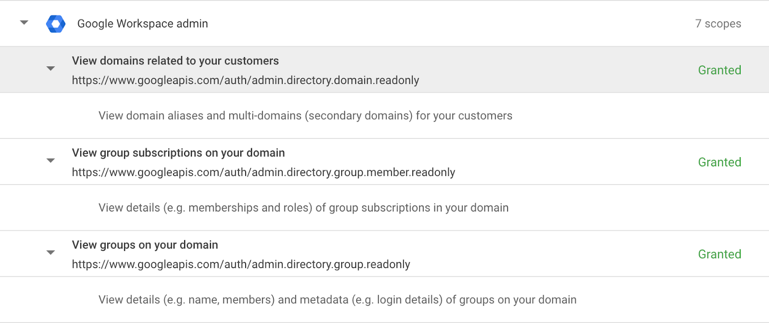The width and height of the screenshot is (769, 323).
Task: Select View groups on your domain title
Action: [145, 245]
